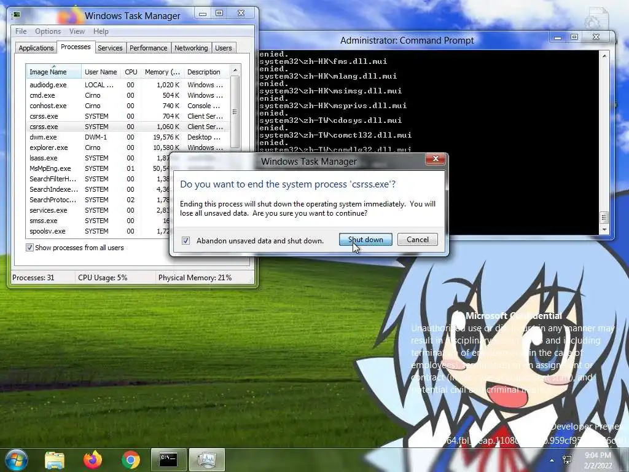Select the cmd.exe process row

pos(128,95)
